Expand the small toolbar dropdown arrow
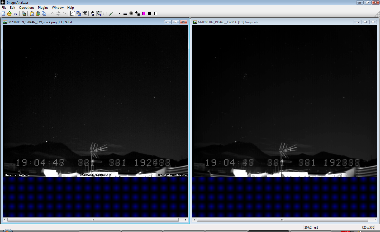Viewport: 380px width, 232px height. pos(119,13)
